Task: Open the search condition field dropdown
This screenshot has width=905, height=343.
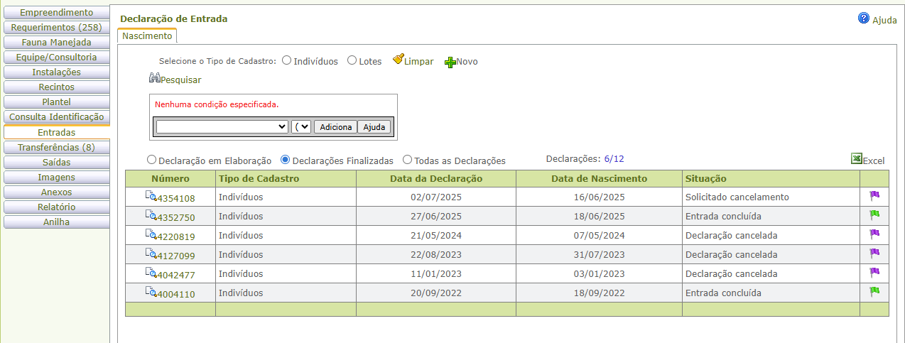Action: click(x=222, y=127)
